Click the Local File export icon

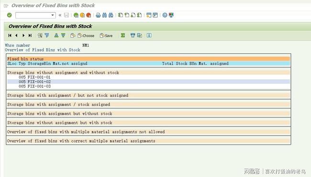[x=140, y=35]
